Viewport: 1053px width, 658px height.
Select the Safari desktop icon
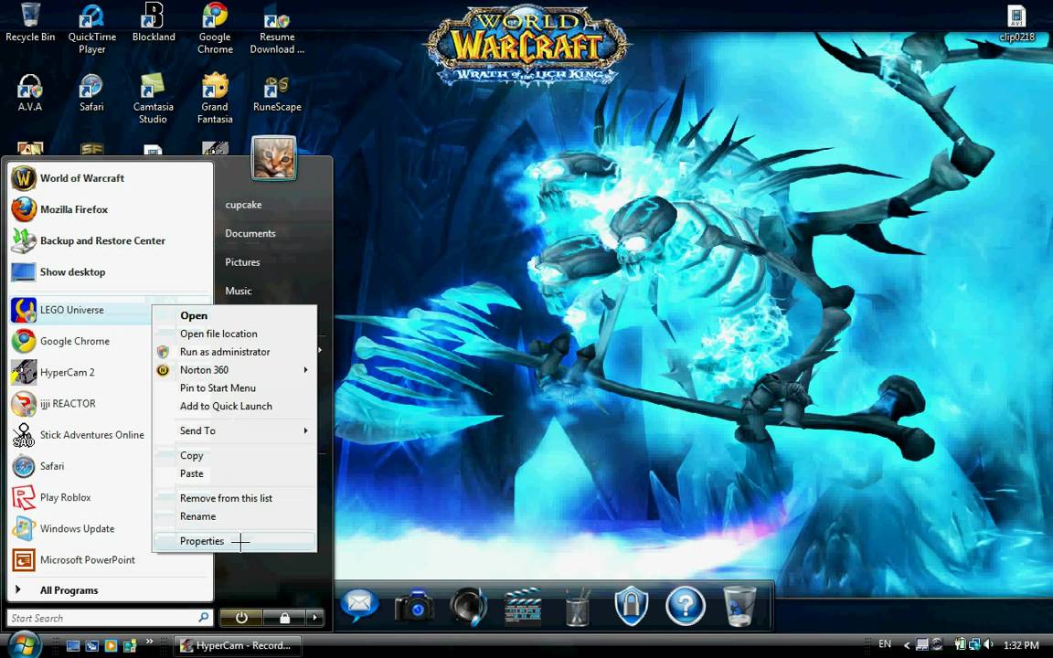tap(91, 92)
